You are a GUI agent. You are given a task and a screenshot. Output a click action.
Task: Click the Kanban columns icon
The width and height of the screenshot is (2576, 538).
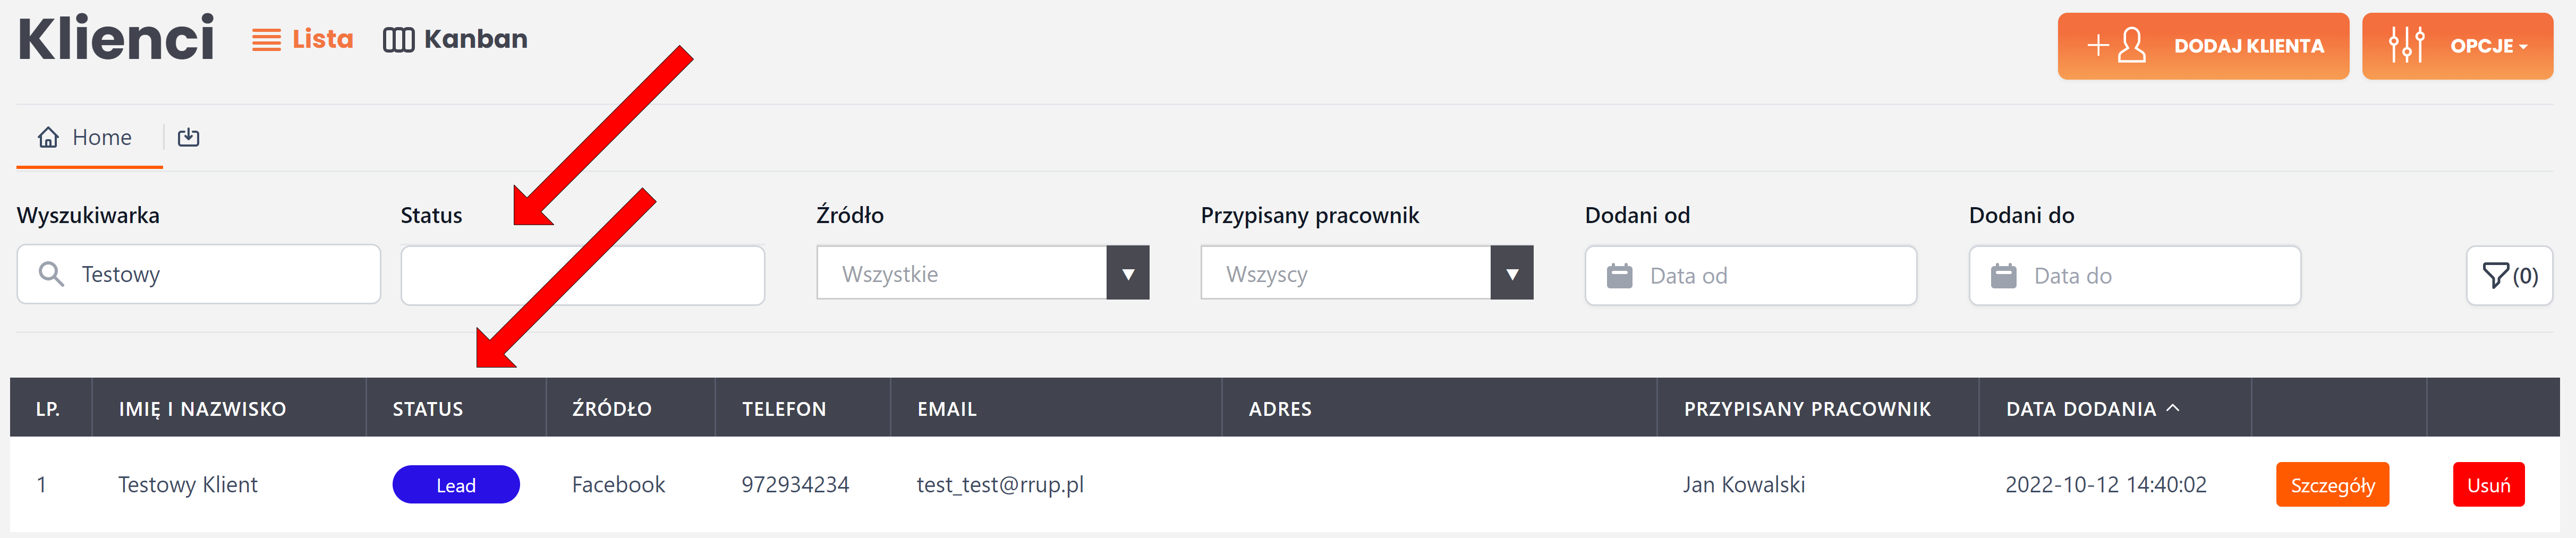(398, 40)
